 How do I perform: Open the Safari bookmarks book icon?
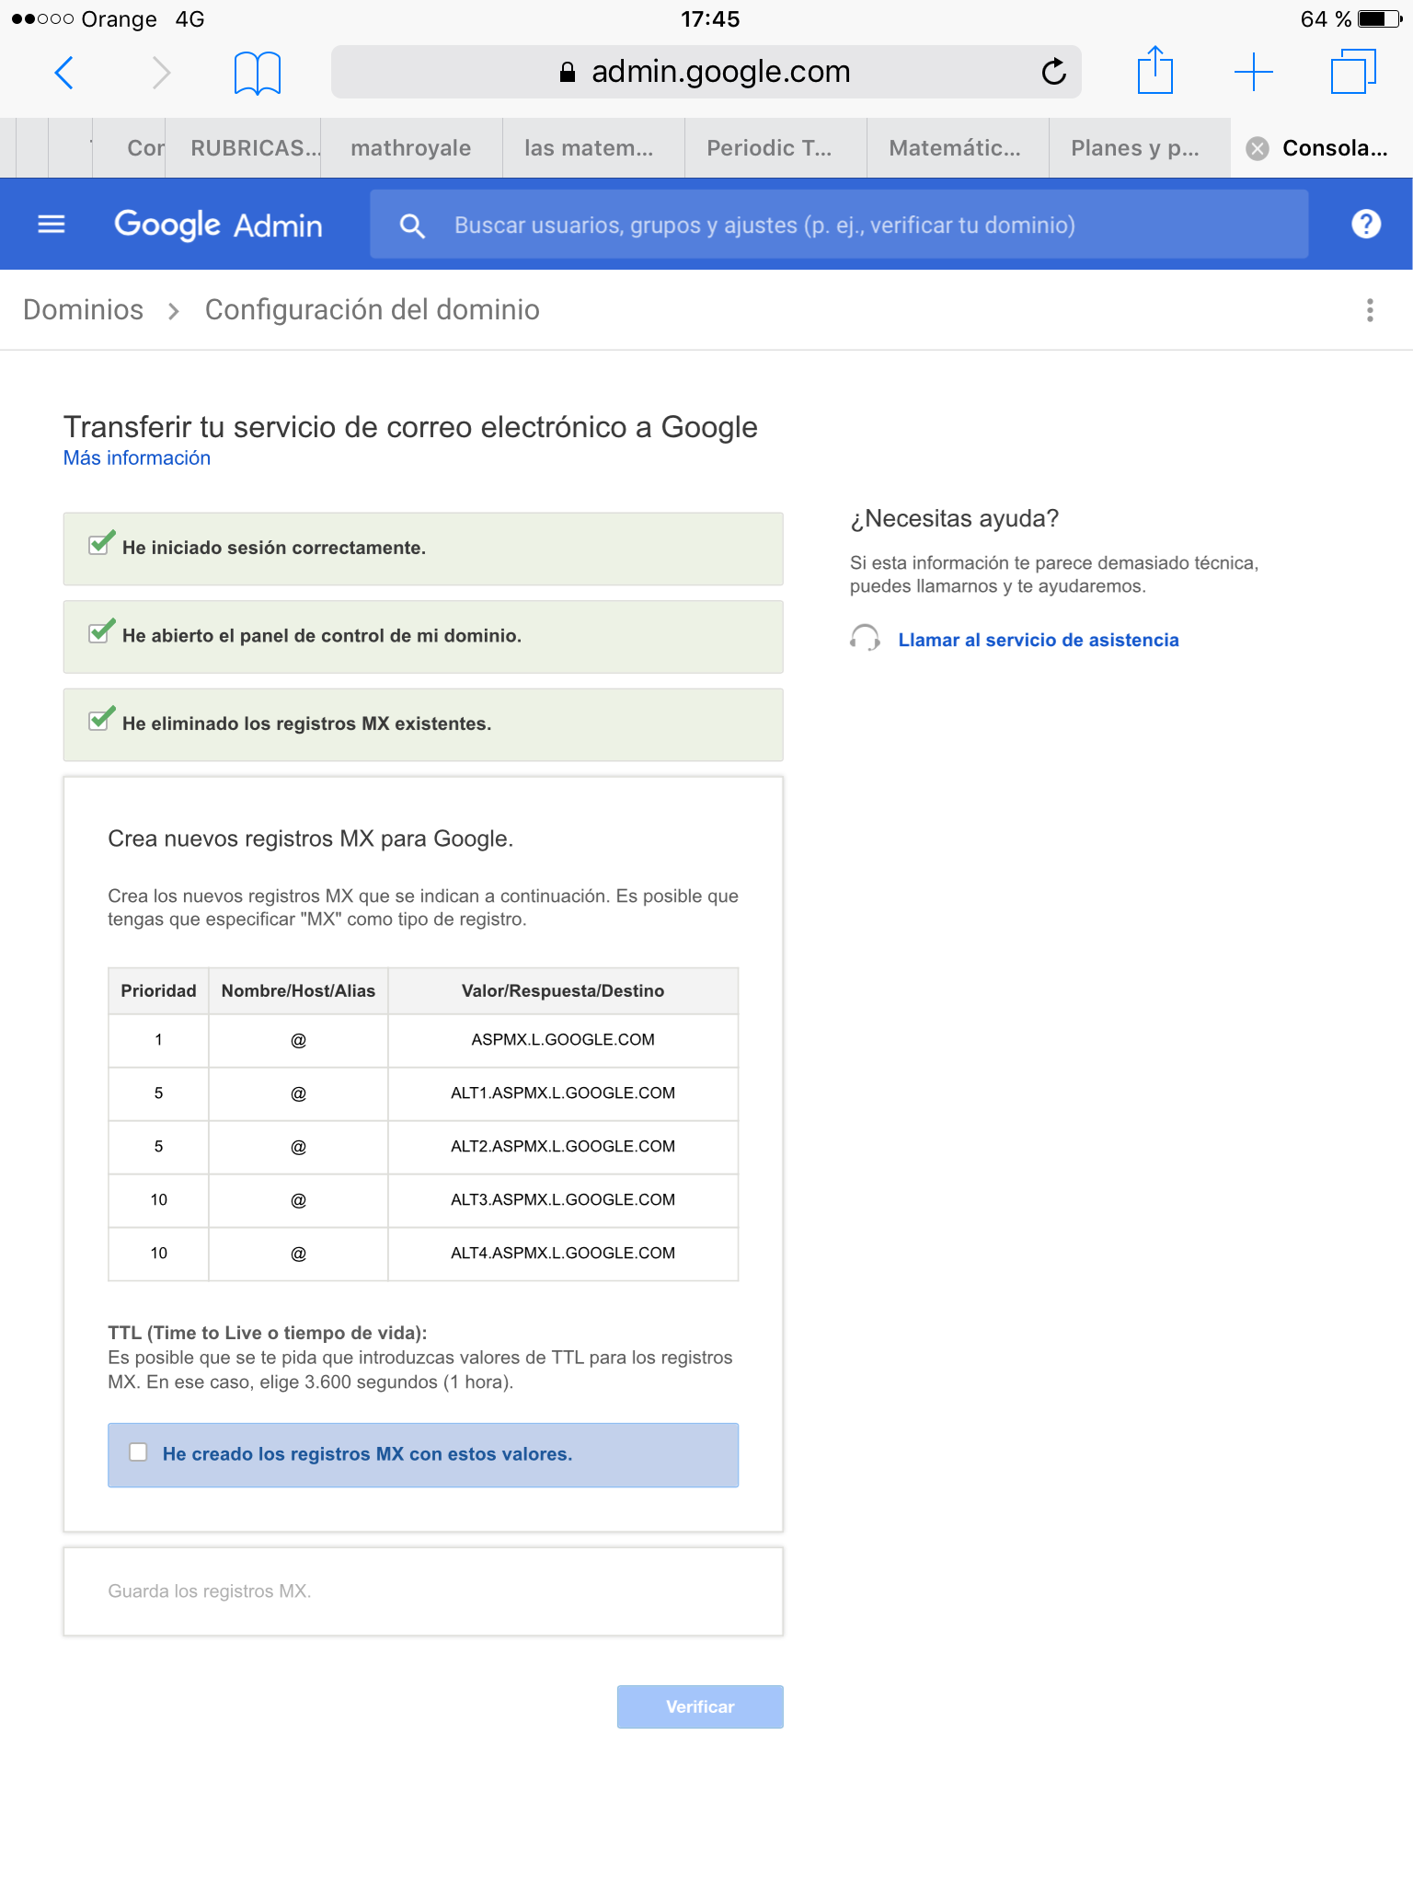tap(257, 73)
